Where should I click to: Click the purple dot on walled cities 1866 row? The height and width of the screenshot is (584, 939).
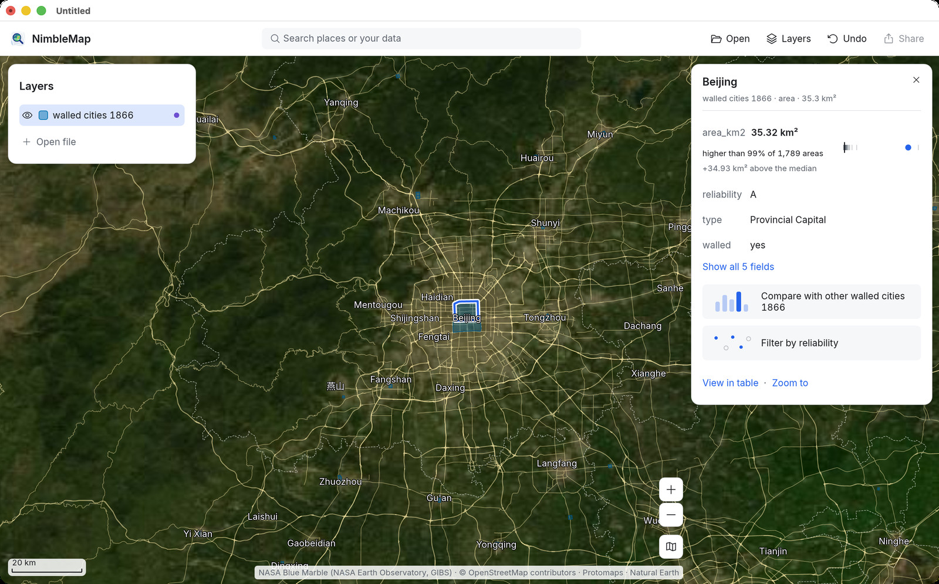tap(177, 116)
